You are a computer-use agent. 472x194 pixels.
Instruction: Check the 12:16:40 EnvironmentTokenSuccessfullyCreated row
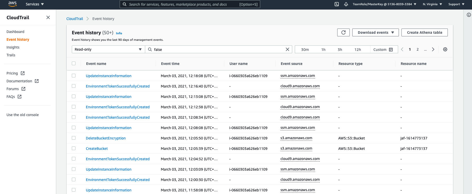pyautogui.click(x=74, y=86)
